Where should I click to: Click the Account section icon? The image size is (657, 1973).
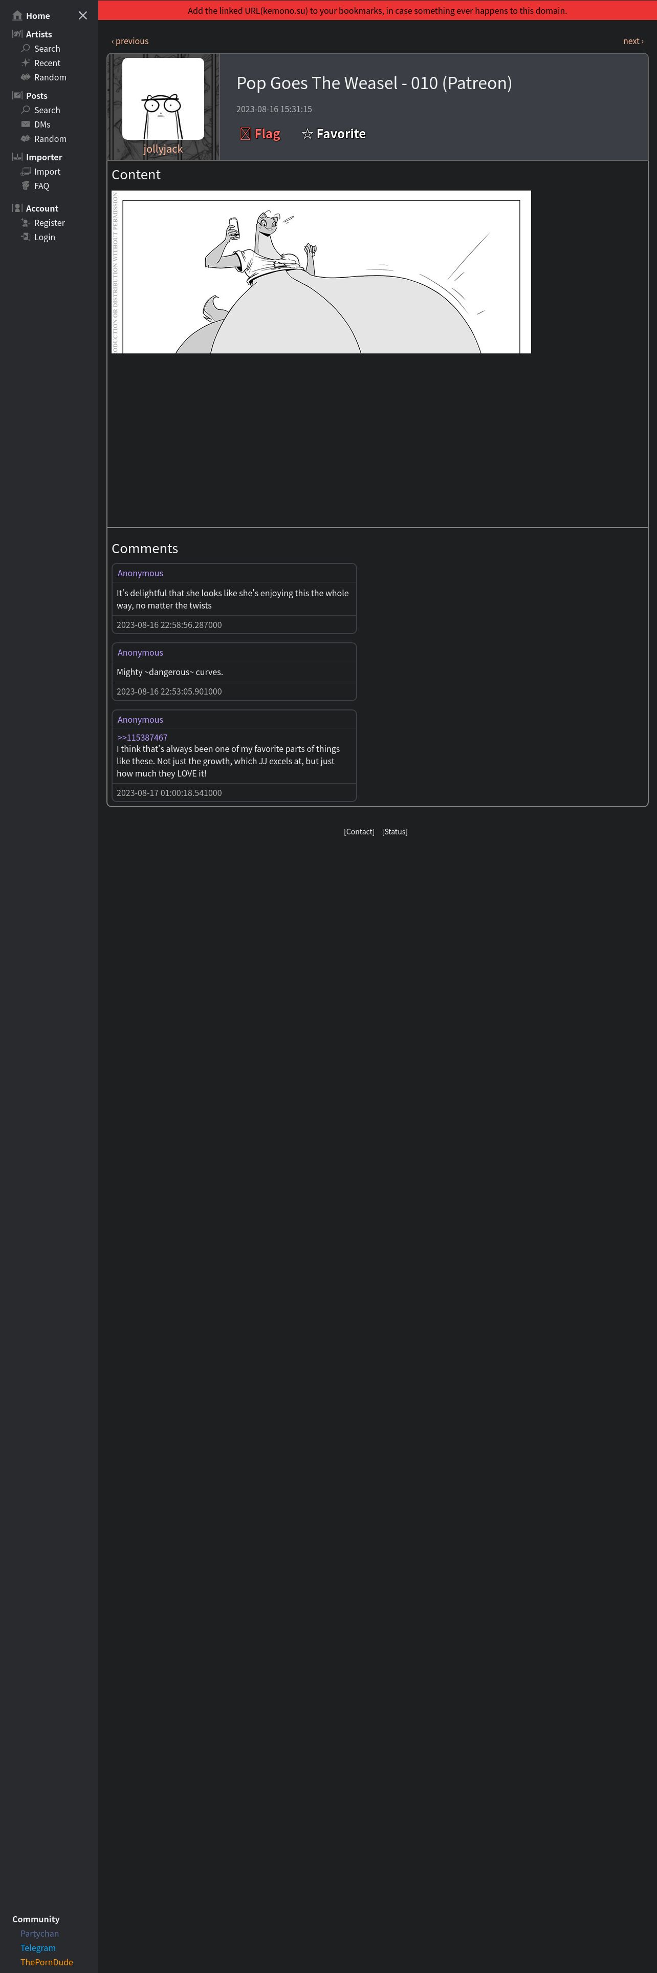click(x=17, y=208)
